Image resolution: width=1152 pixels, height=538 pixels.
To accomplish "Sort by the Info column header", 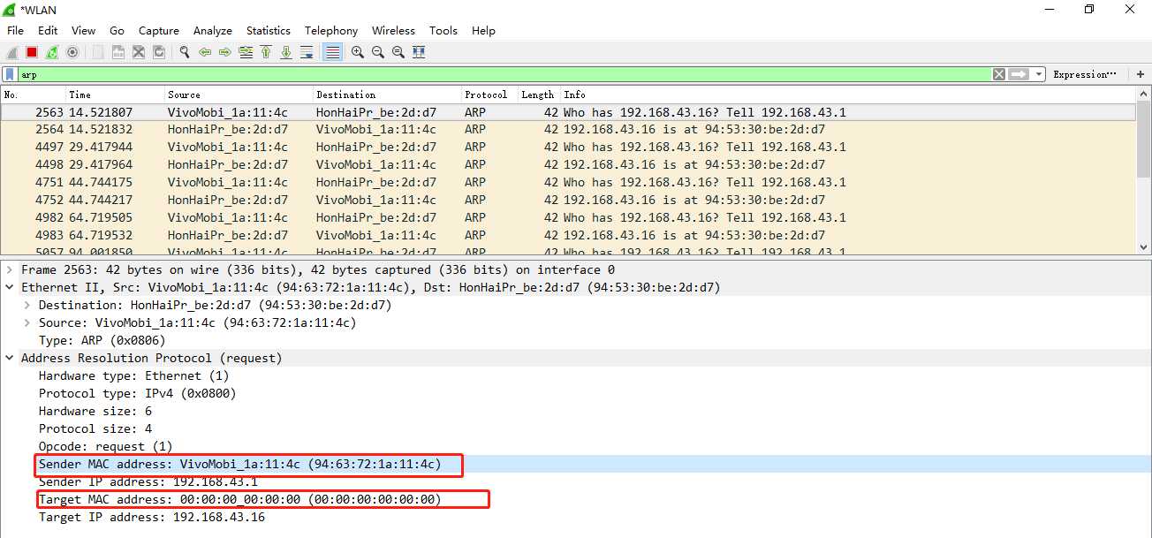I will [x=848, y=95].
